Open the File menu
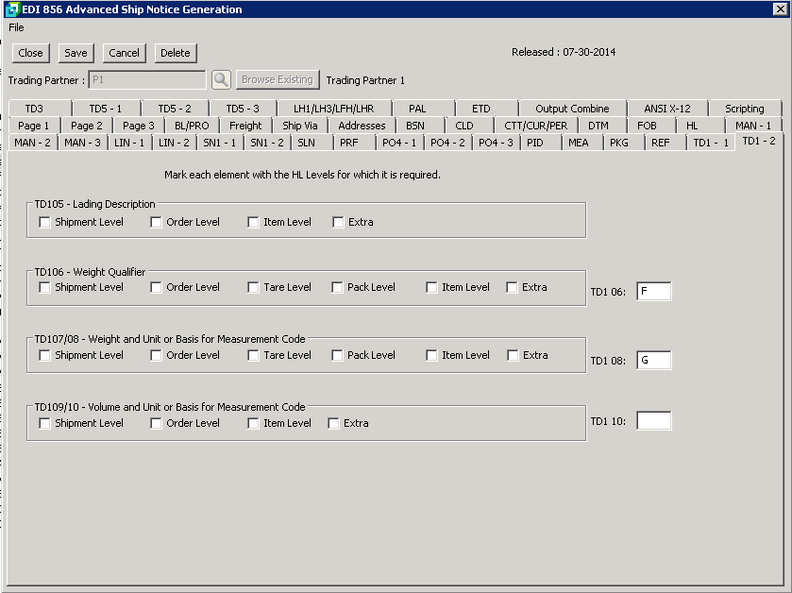The width and height of the screenshot is (792, 593). click(x=16, y=27)
